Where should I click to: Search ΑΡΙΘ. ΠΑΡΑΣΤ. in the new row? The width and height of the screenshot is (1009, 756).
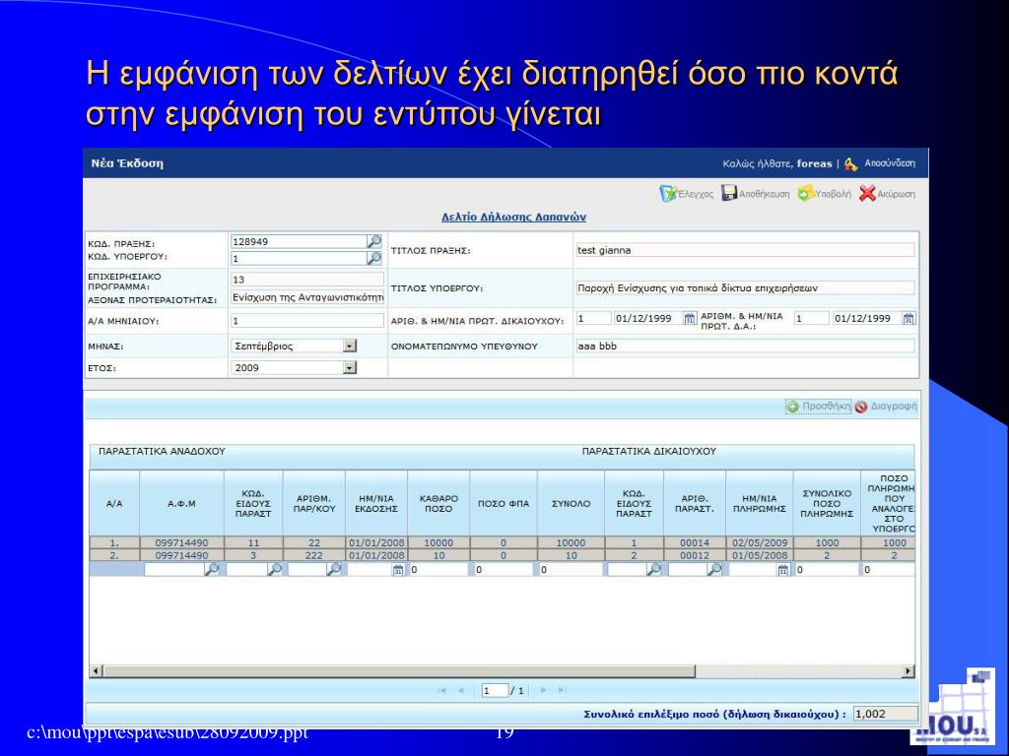point(713,570)
